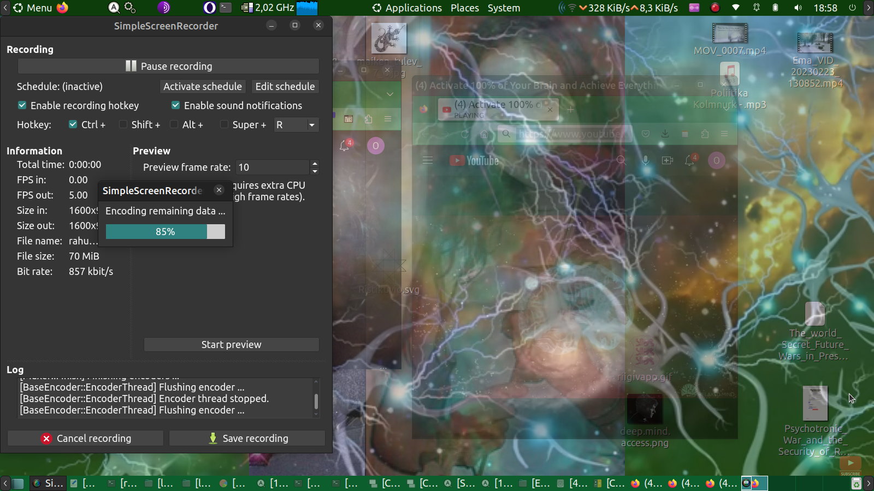
Task: Open MOV_0007.mp4 desktop video file
Action: (x=730, y=39)
